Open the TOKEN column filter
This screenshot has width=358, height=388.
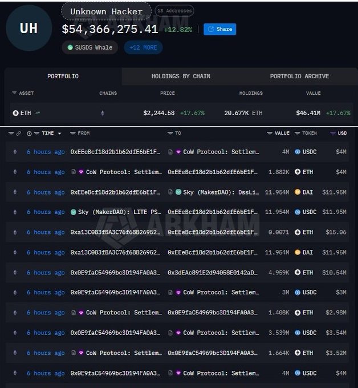point(297,134)
